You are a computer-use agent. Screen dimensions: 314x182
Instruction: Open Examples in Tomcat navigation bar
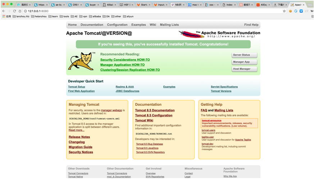[138, 25]
